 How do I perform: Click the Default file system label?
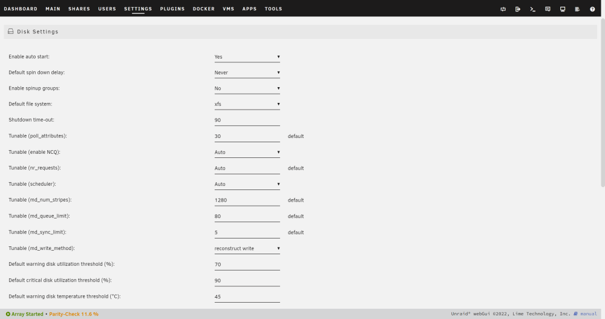(x=30, y=104)
